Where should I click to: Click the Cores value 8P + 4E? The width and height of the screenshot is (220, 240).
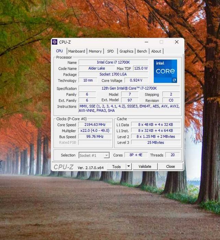136,155
